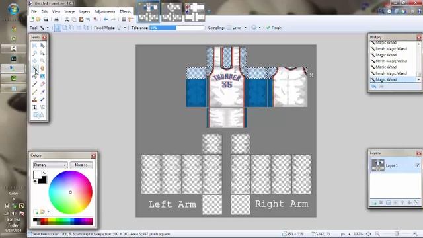Select the Paint Bucket tool
The height and width of the screenshot is (238, 423).
point(35,77)
